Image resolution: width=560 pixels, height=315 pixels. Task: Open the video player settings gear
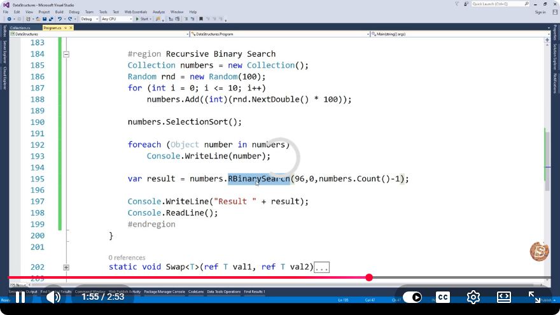pyautogui.click(x=473, y=297)
